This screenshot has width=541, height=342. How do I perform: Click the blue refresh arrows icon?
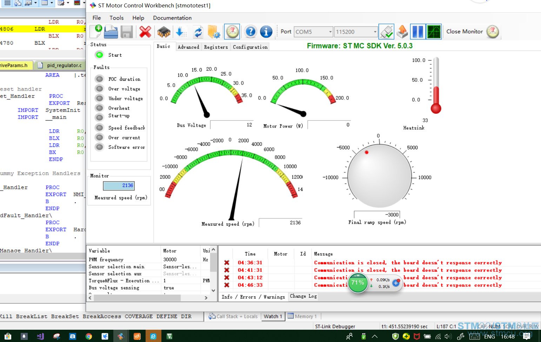click(198, 32)
